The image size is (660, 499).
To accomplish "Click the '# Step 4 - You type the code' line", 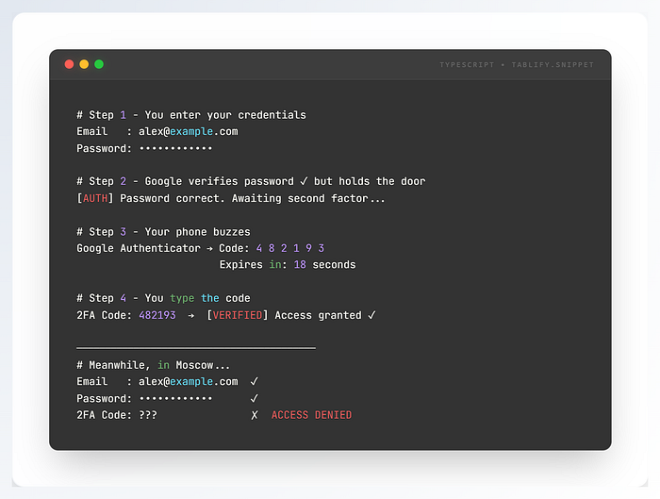I will click(163, 298).
